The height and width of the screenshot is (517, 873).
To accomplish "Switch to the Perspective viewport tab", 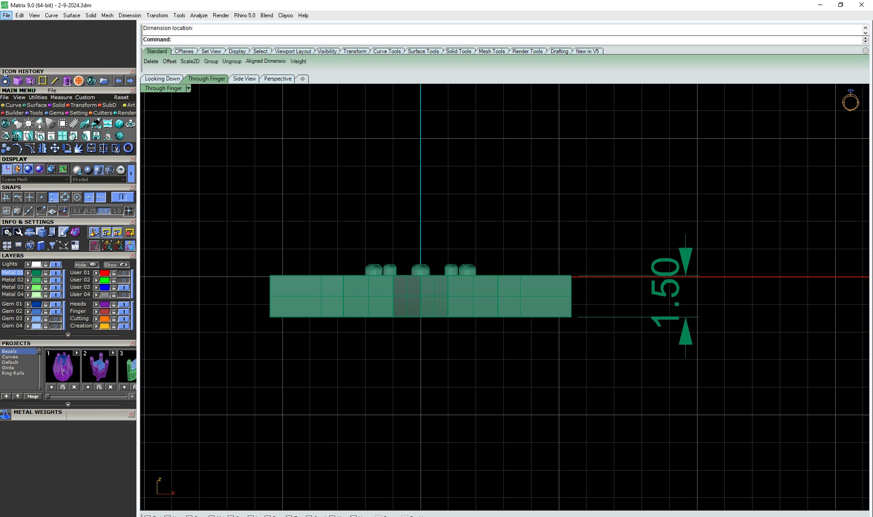I will coord(277,79).
